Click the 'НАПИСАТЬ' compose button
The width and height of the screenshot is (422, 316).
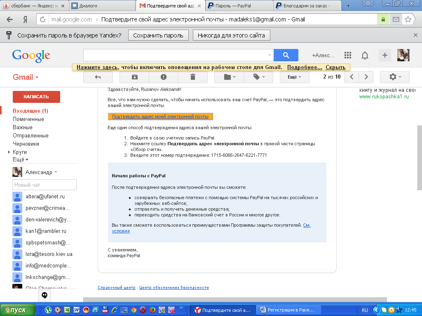(36, 97)
